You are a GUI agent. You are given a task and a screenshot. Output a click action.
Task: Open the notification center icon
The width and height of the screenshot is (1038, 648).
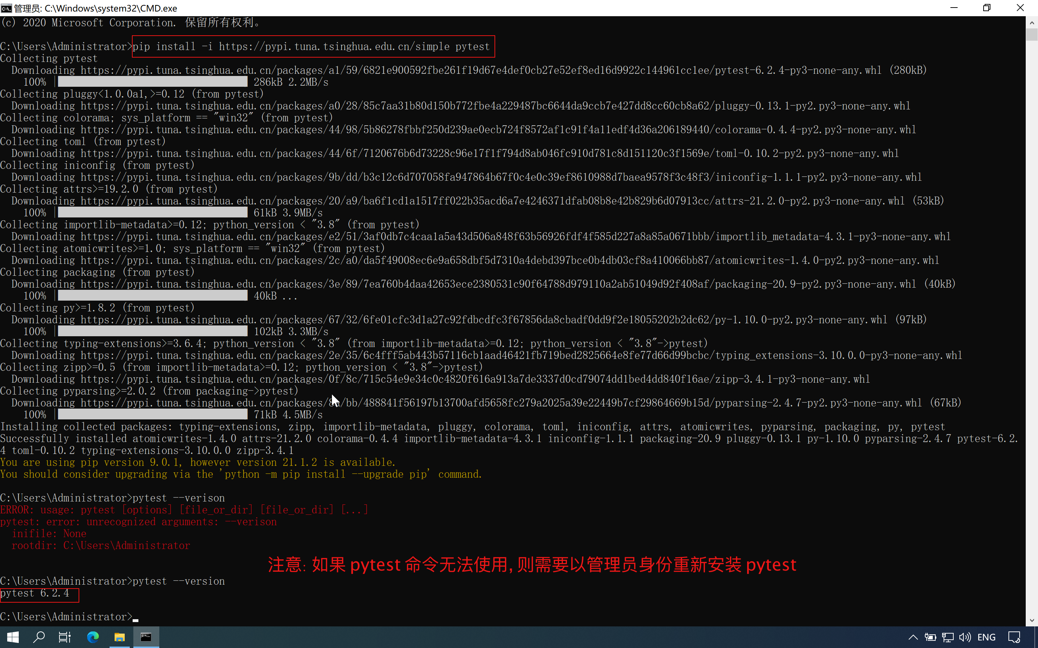point(1014,637)
